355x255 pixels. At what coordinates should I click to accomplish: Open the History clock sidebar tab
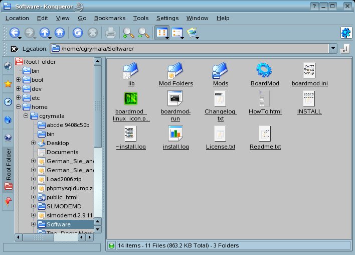pyautogui.click(x=8, y=102)
